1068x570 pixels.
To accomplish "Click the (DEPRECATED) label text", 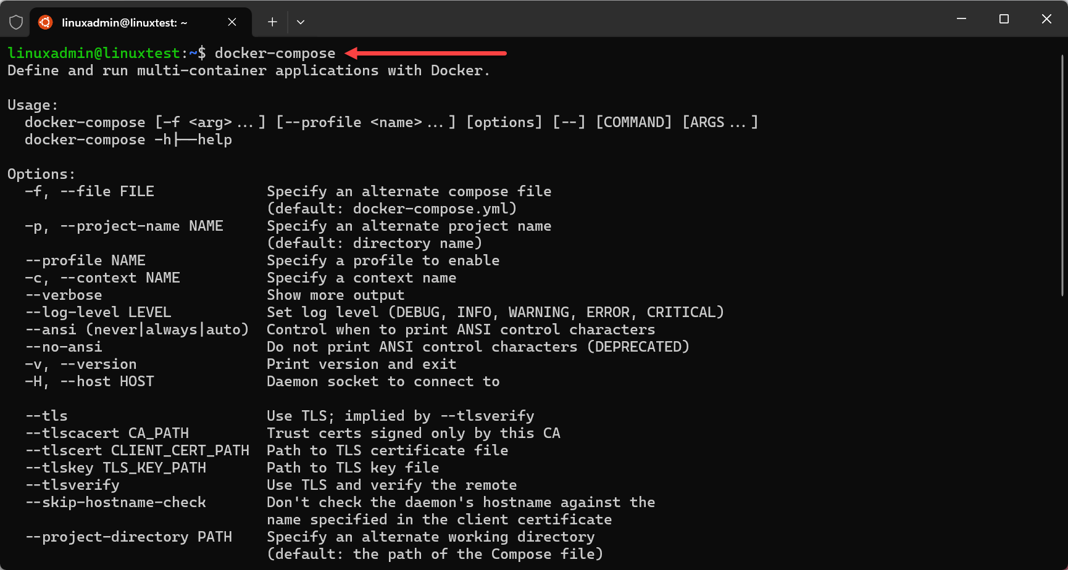I will (638, 347).
